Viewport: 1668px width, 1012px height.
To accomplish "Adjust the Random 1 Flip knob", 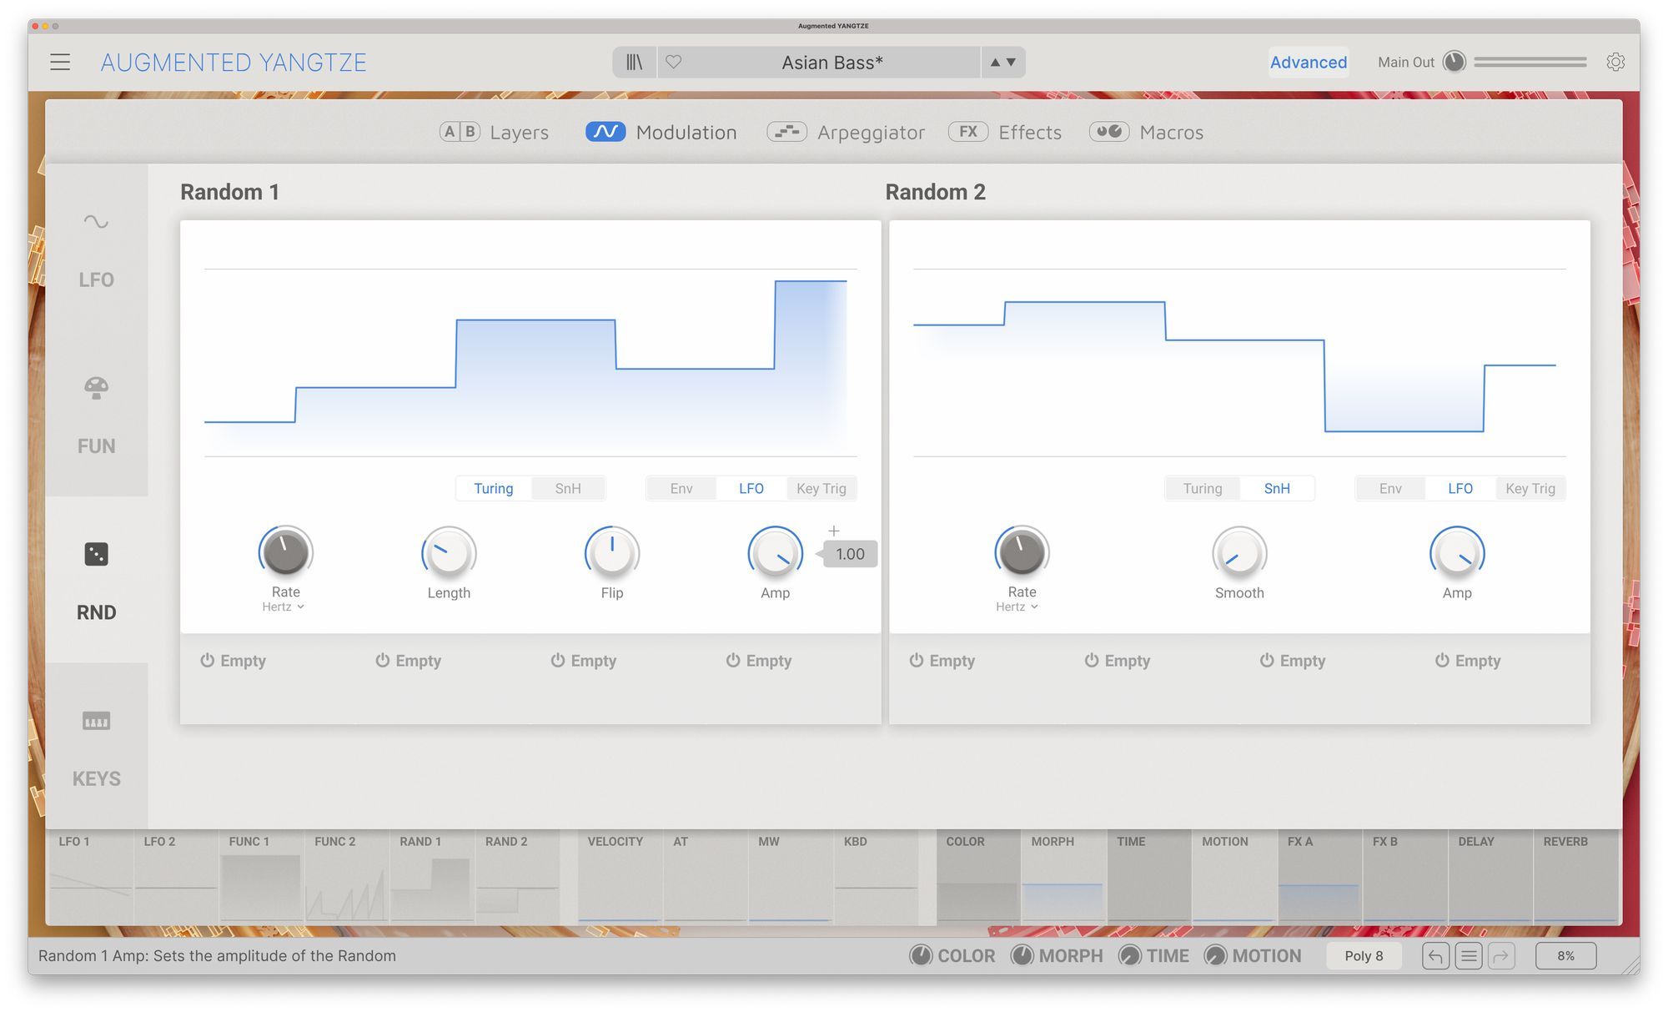I will [612, 553].
